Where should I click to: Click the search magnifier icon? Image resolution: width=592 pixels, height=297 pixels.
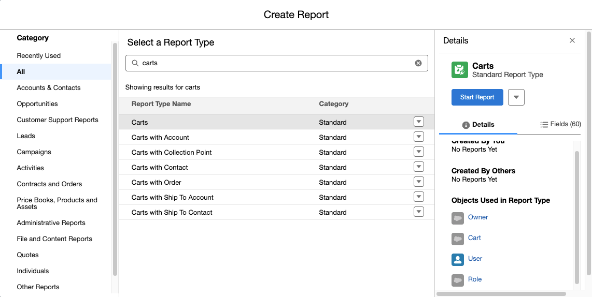click(x=135, y=63)
